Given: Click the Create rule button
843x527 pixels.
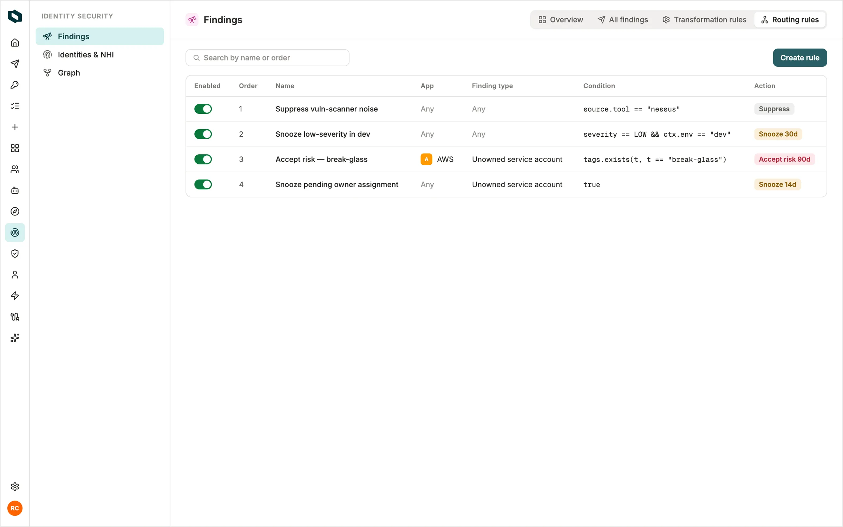Looking at the screenshot, I should [x=800, y=58].
